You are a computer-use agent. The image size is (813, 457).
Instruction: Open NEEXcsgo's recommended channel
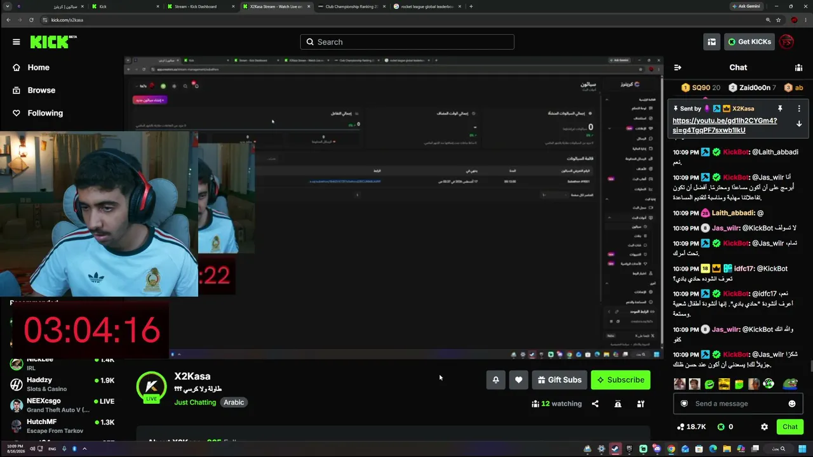click(62, 405)
